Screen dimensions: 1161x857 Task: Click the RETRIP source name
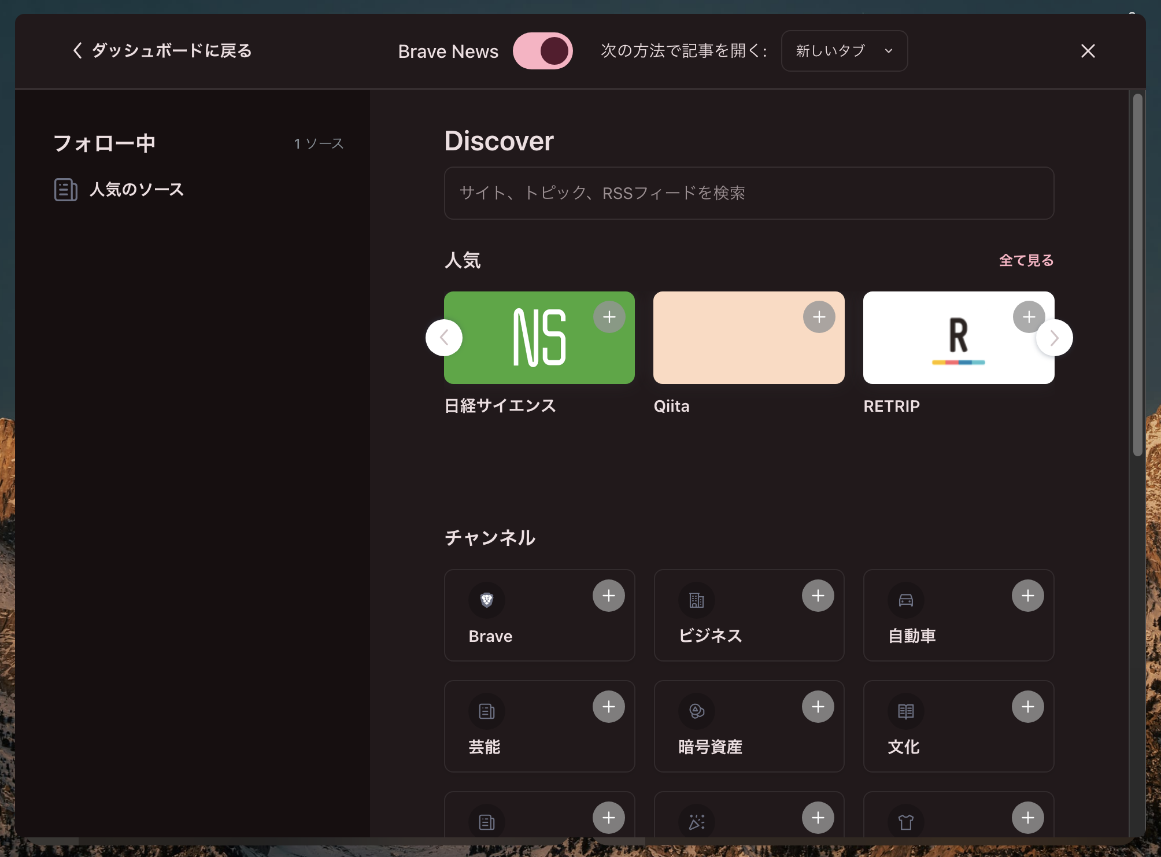pyautogui.click(x=892, y=406)
